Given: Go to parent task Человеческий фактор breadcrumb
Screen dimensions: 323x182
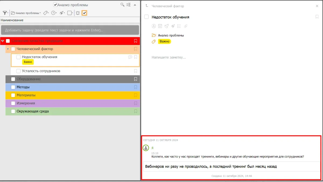Looking at the screenshot, I should point(168,6).
